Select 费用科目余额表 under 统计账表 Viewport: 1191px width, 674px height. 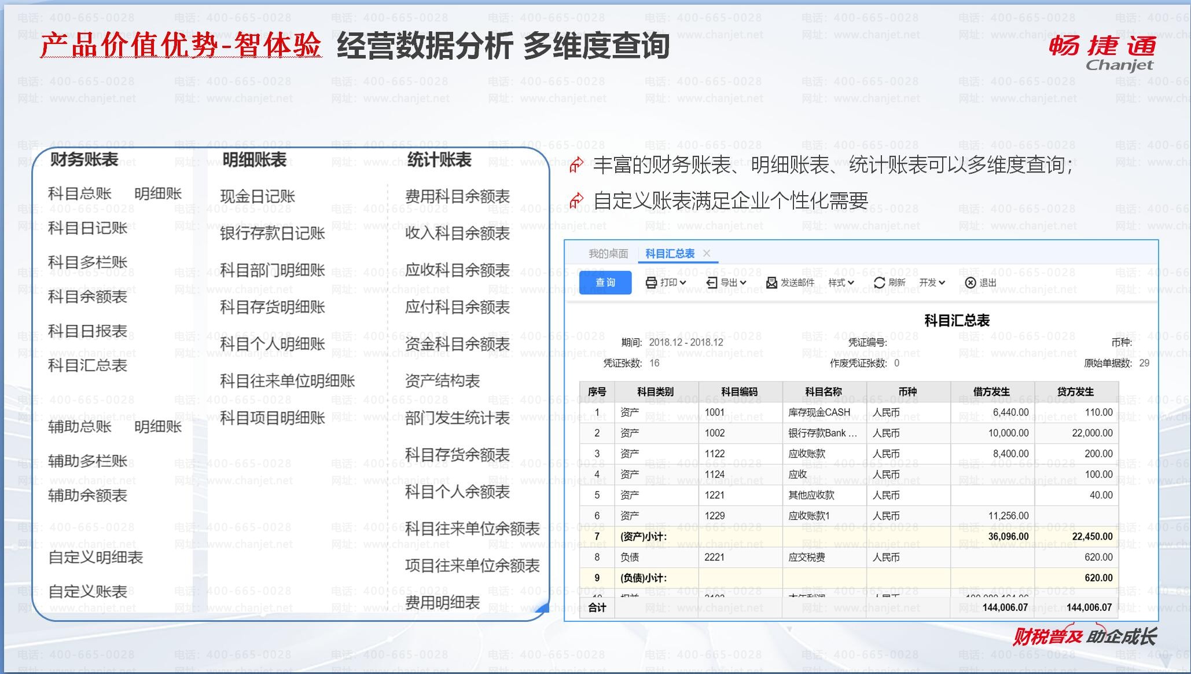[457, 196]
